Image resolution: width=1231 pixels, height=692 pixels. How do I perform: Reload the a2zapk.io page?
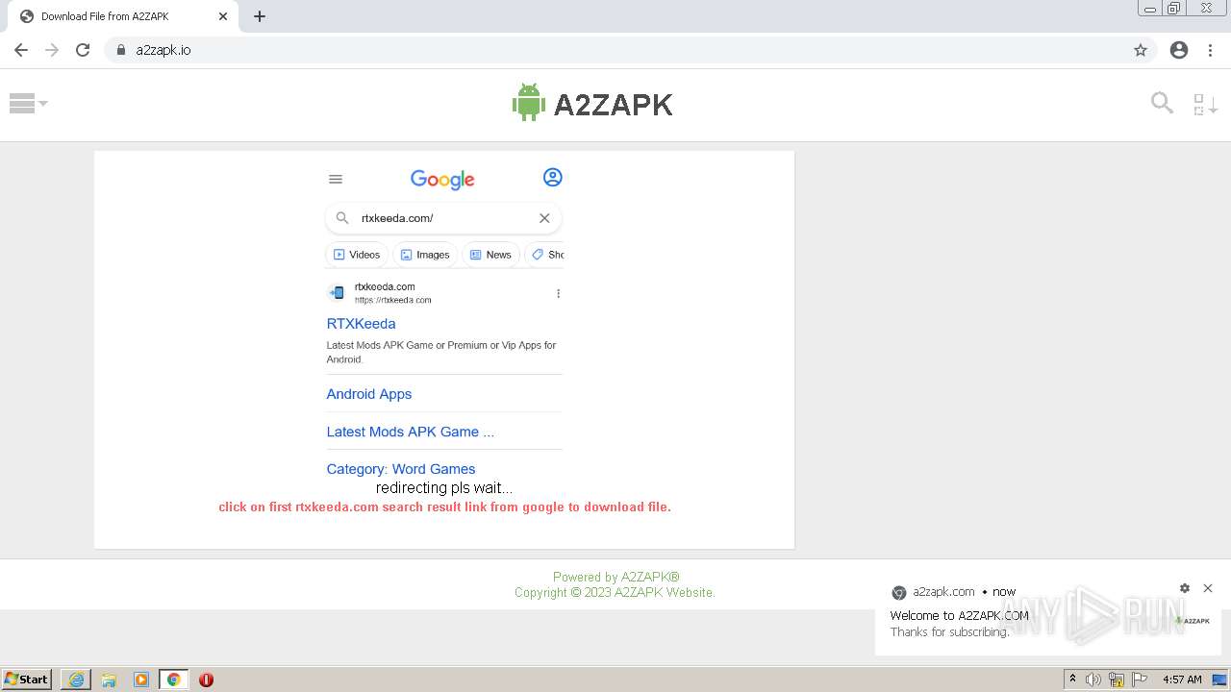point(83,50)
